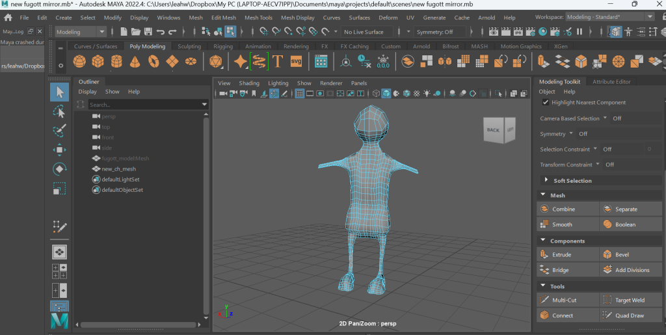Click the Undo arrow in status line
Screen dimensions: 666x335
(x=161, y=32)
